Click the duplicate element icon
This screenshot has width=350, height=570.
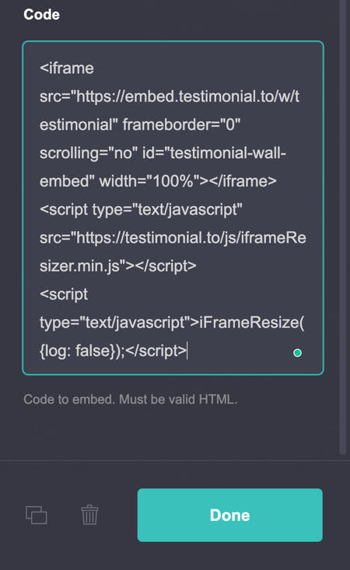[x=37, y=515]
